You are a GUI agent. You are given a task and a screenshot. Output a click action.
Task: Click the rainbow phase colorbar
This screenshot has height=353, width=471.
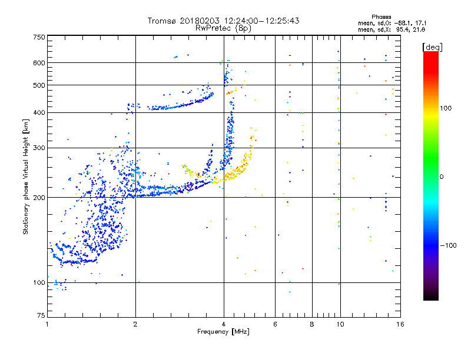[x=431, y=175]
